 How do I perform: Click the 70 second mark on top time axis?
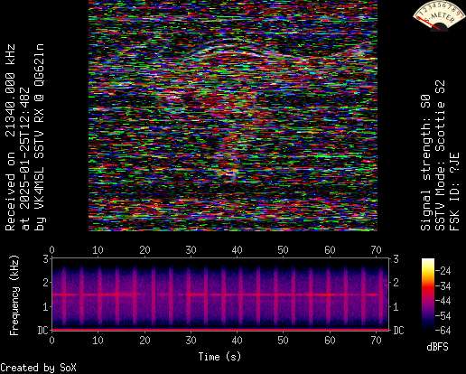(x=376, y=250)
